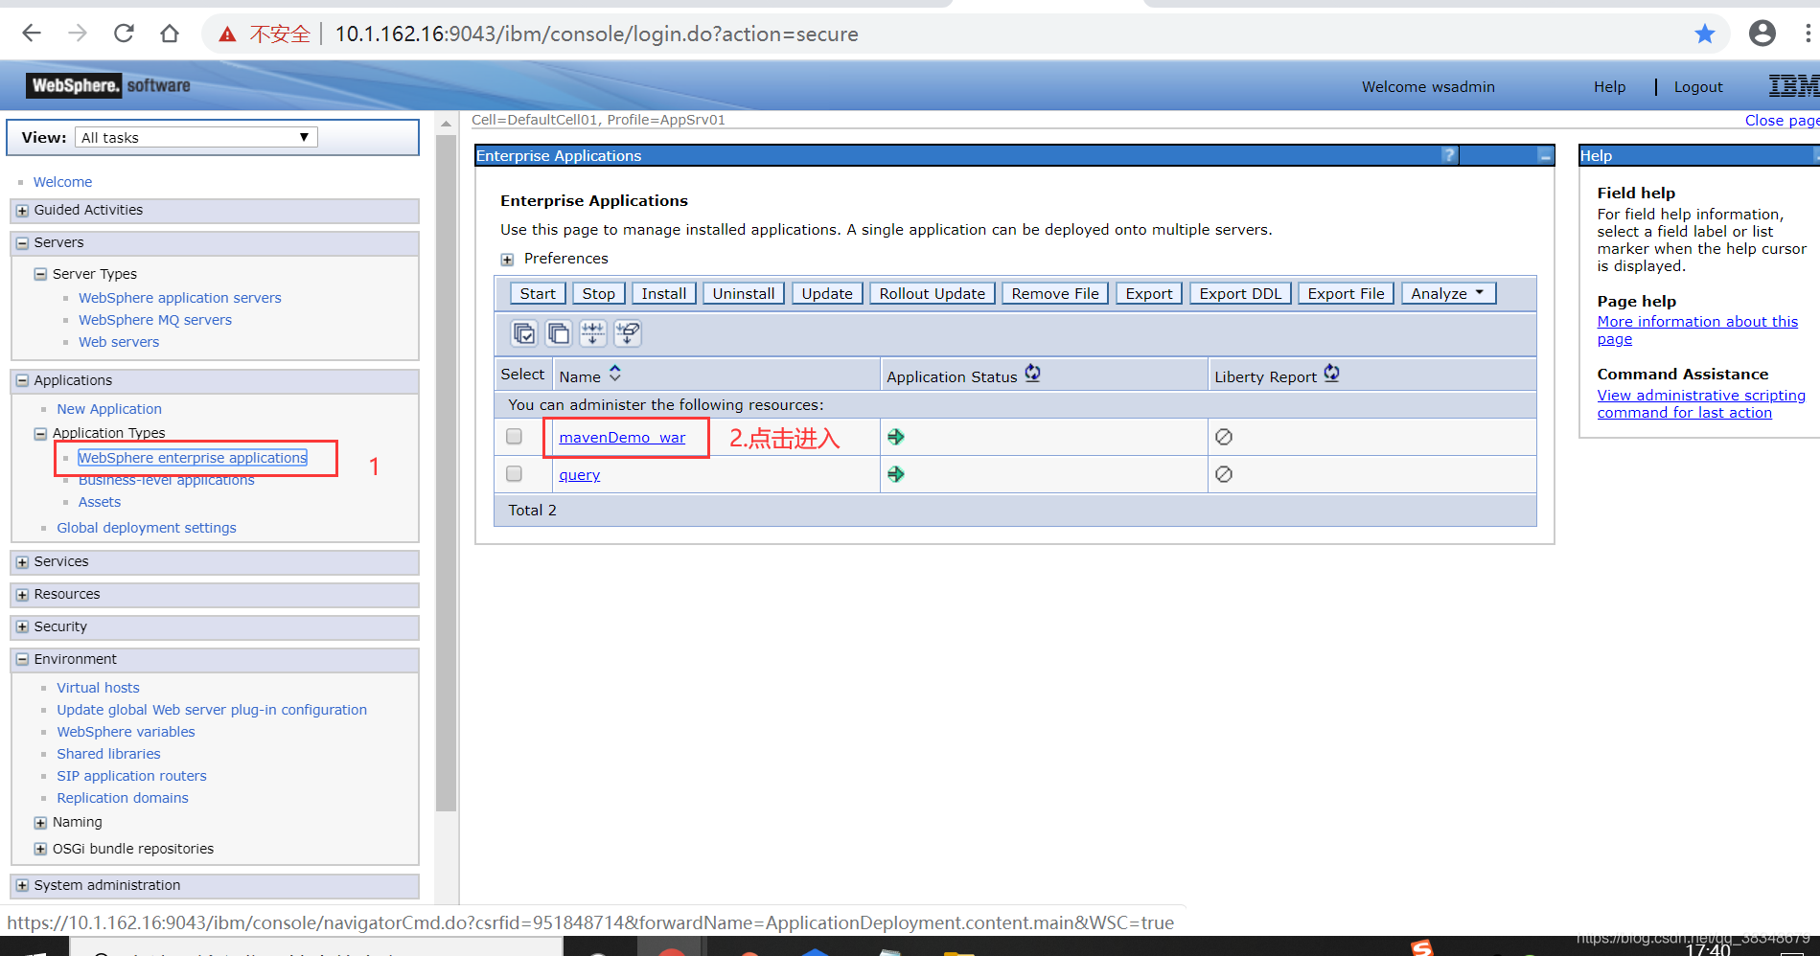Select the mavenDemo_war checkbox
The width and height of the screenshot is (1820, 956).
click(x=514, y=437)
